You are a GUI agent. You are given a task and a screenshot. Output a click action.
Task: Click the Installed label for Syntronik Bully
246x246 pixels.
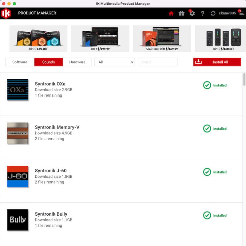click(x=220, y=216)
